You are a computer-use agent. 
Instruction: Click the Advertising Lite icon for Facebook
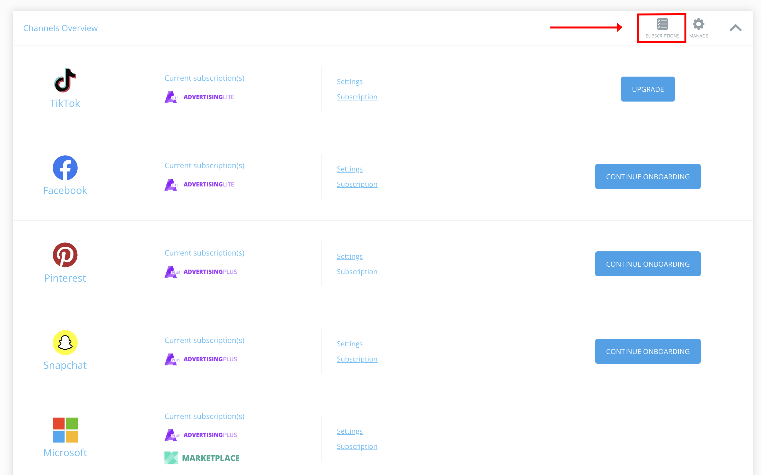pos(171,185)
